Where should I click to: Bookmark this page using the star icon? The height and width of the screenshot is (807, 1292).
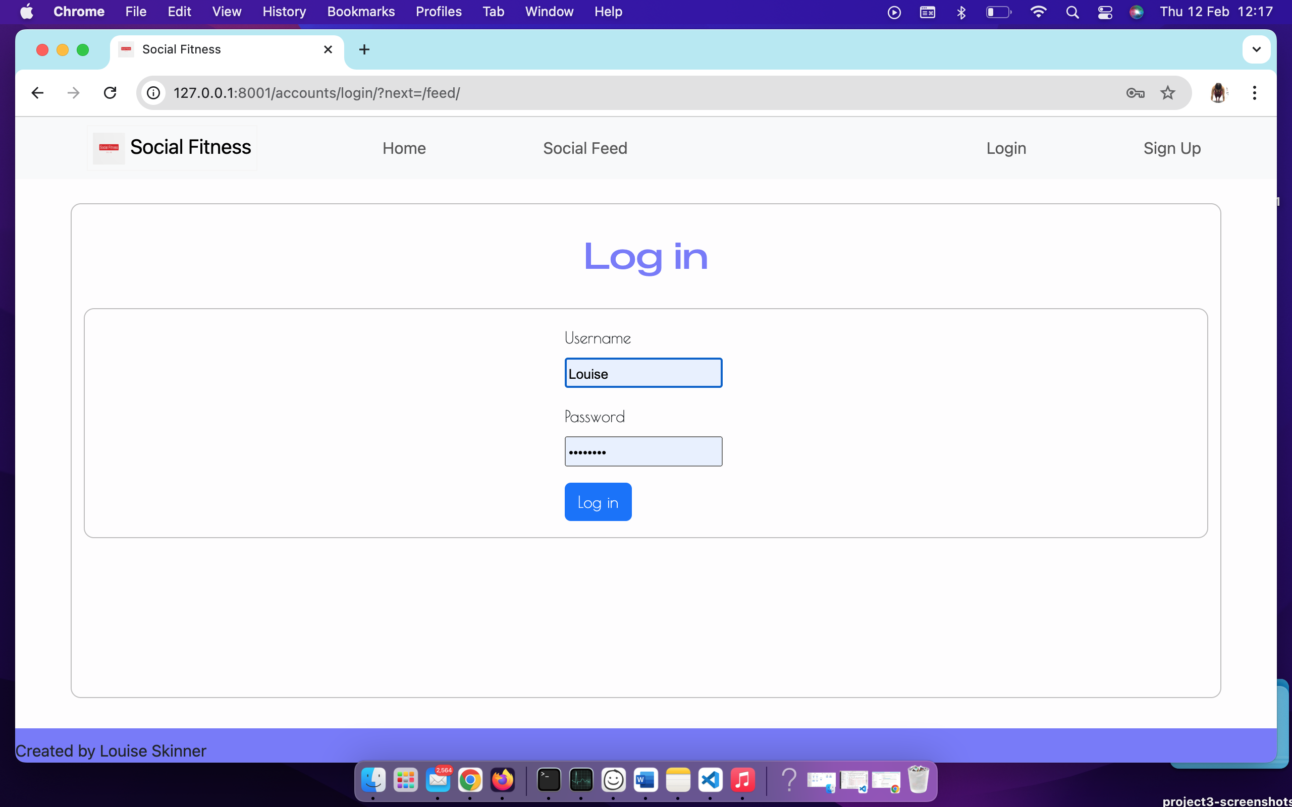tap(1168, 92)
